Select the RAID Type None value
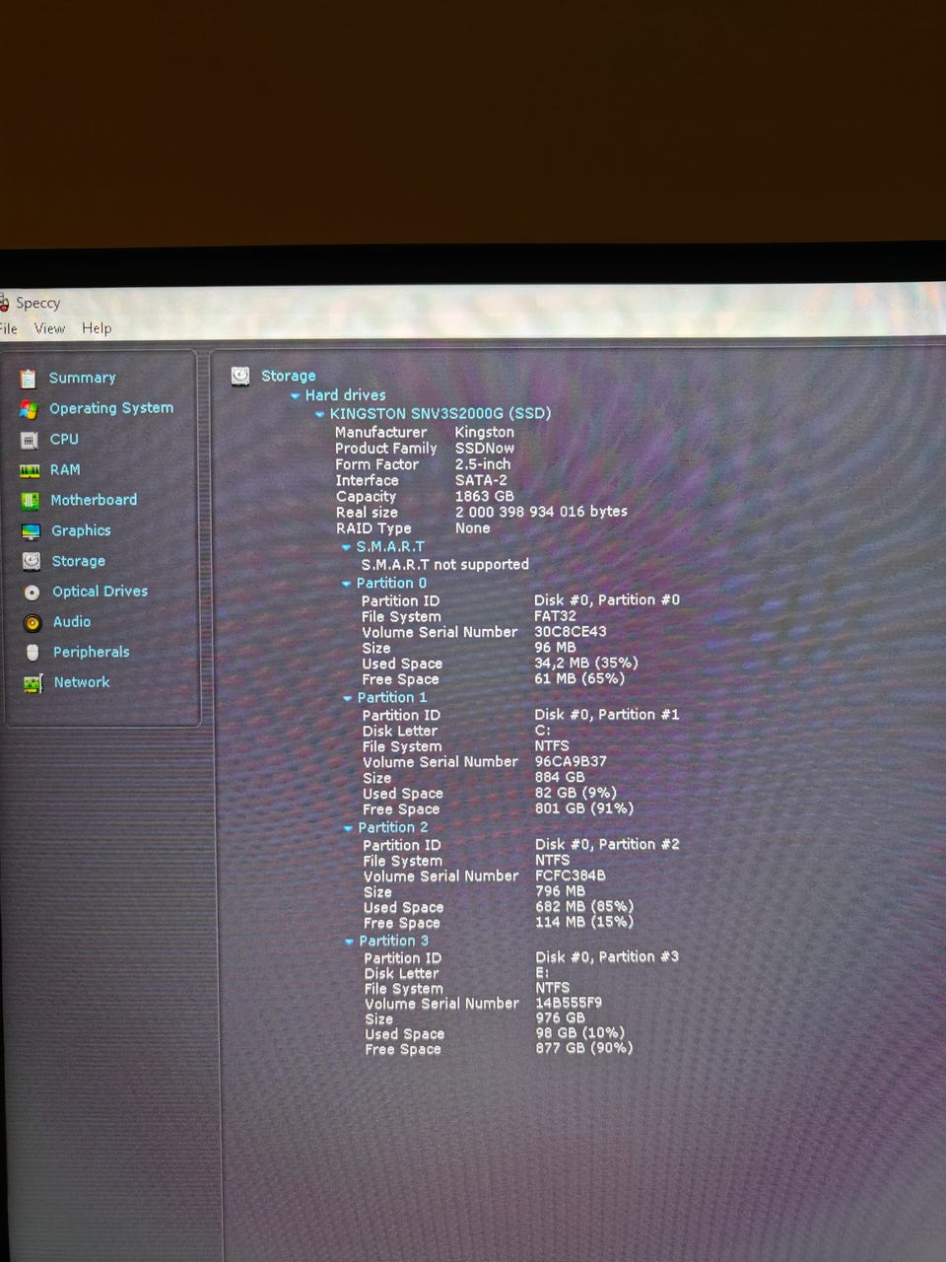 pos(473,527)
